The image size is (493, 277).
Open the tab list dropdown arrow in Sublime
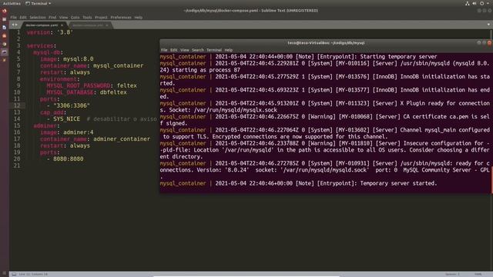coord(488,25)
